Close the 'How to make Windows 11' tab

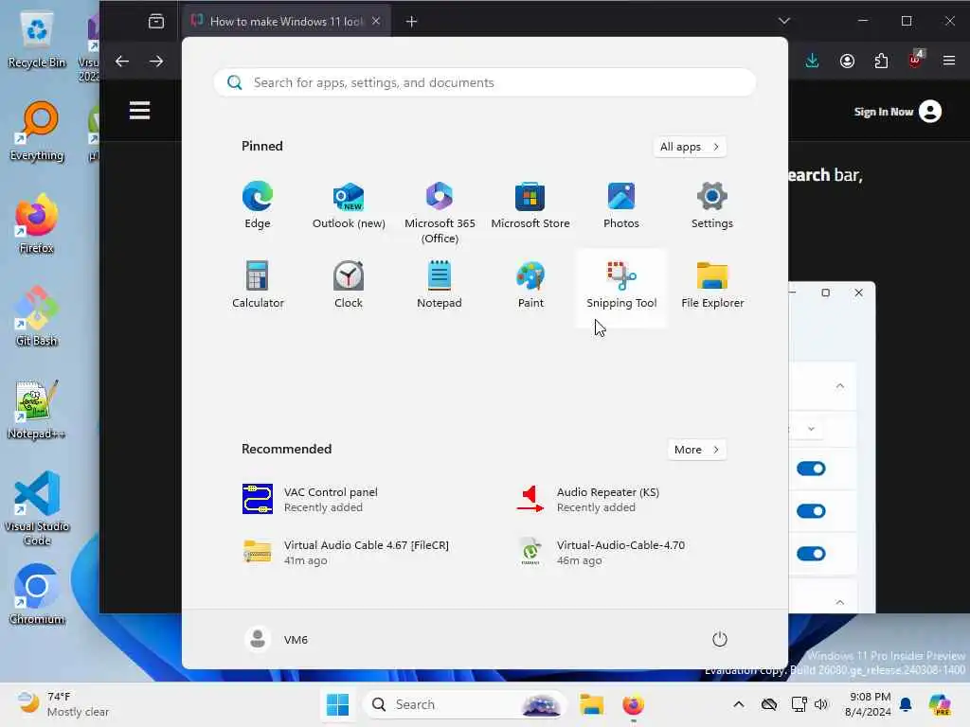point(376,21)
